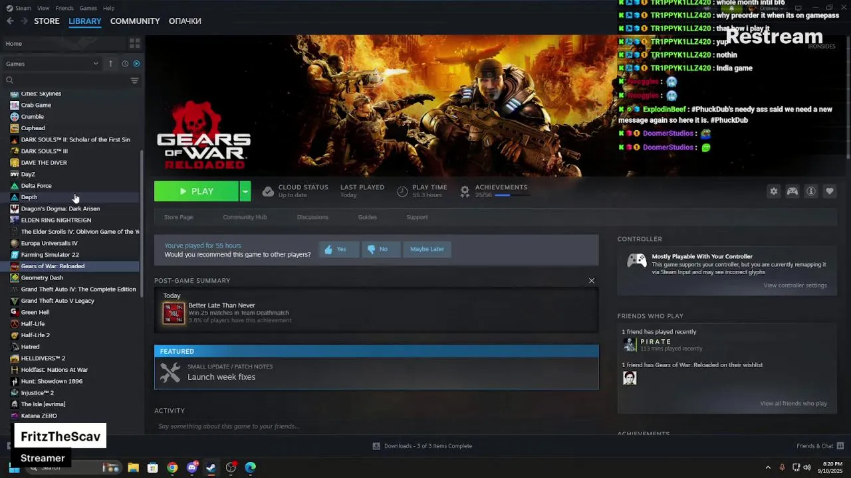
Task: Click the Achievements gear icon
Action: [465, 191]
